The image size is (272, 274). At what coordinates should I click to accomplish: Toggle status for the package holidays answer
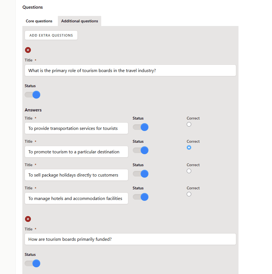click(x=140, y=174)
